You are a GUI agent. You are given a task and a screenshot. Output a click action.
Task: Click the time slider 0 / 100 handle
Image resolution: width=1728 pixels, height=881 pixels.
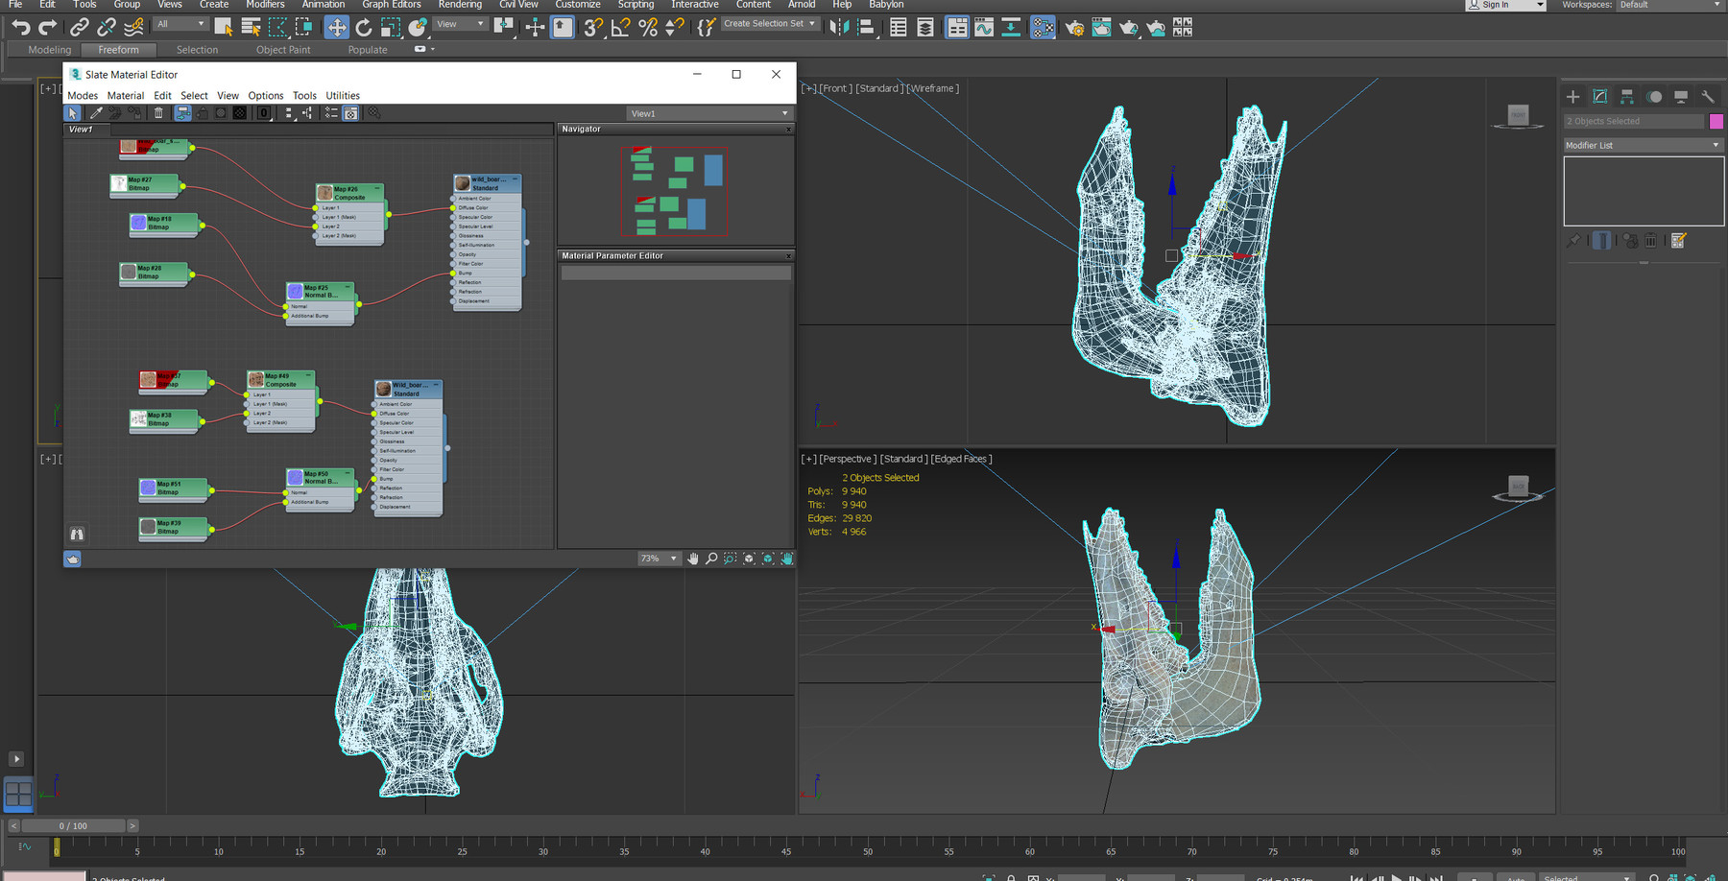[x=73, y=825]
